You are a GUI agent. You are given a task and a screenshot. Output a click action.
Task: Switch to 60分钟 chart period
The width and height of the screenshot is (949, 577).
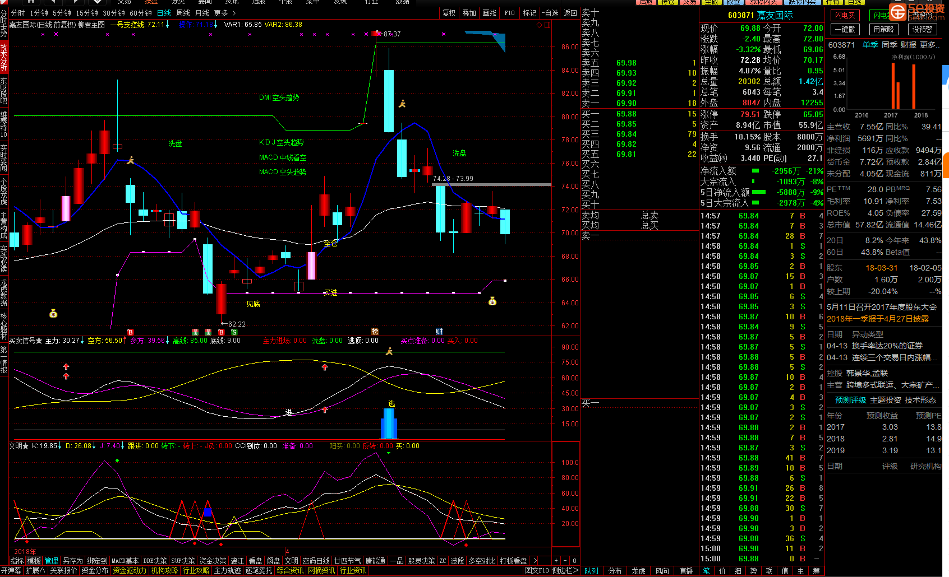click(141, 13)
